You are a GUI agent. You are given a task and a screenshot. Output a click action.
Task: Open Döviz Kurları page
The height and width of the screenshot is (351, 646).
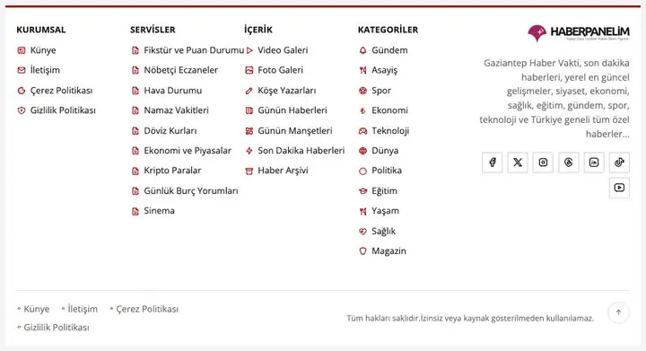point(170,131)
